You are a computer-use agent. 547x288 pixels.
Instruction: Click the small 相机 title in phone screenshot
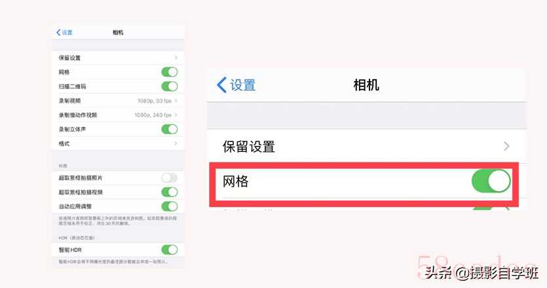(x=118, y=33)
